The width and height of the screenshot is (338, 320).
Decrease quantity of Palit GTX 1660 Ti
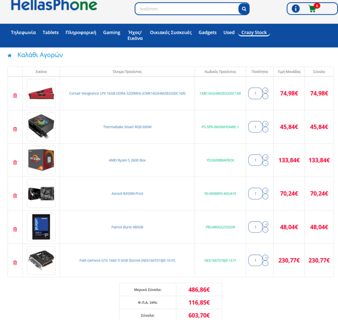tap(265, 264)
